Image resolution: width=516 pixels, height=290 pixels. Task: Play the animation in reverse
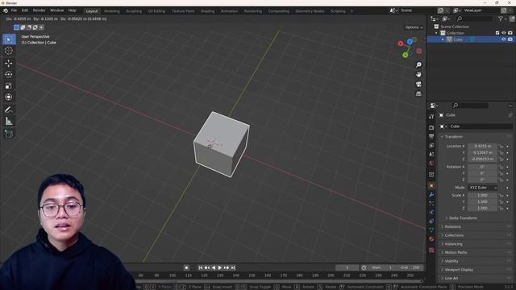[213, 267]
